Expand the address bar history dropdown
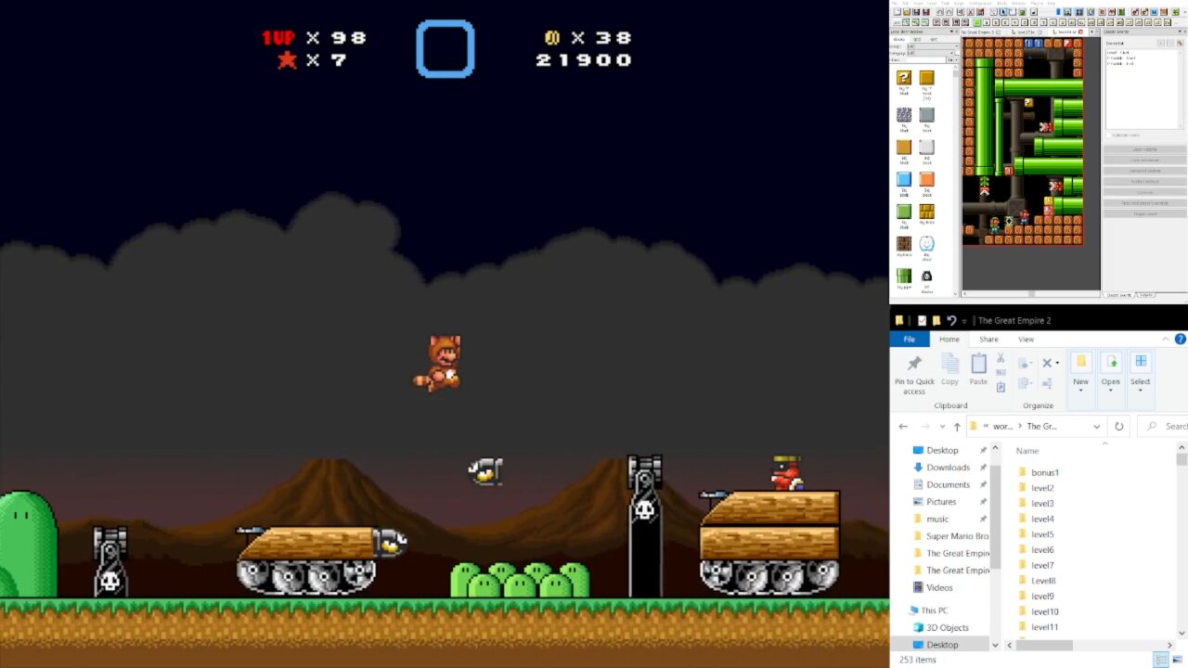The width and height of the screenshot is (1188, 668). pos(1096,427)
